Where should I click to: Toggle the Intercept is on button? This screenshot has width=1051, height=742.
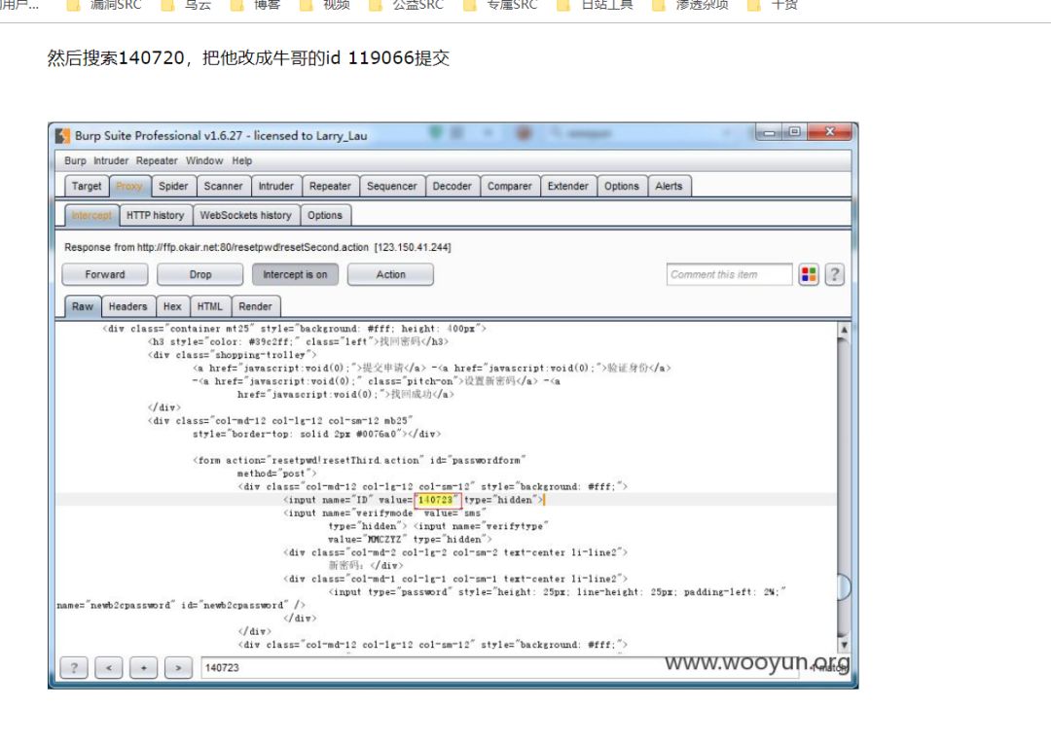click(295, 274)
